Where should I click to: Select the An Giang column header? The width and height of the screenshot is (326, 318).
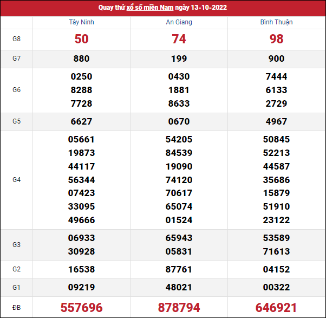click(179, 22)
